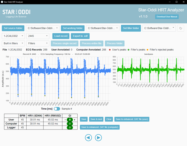The height and width of the screenshot is (146, 187).
Task: Open the Filters dropdown
Action: coord(38,43)
